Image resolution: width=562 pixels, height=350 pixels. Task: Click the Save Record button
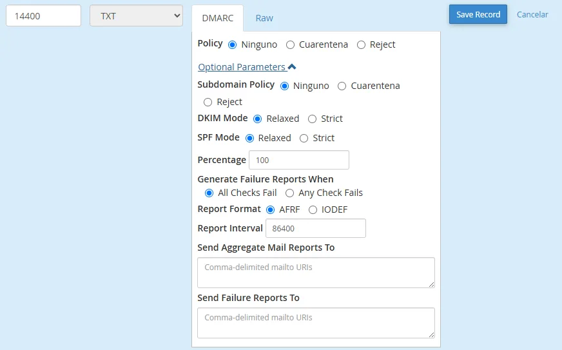478,14
